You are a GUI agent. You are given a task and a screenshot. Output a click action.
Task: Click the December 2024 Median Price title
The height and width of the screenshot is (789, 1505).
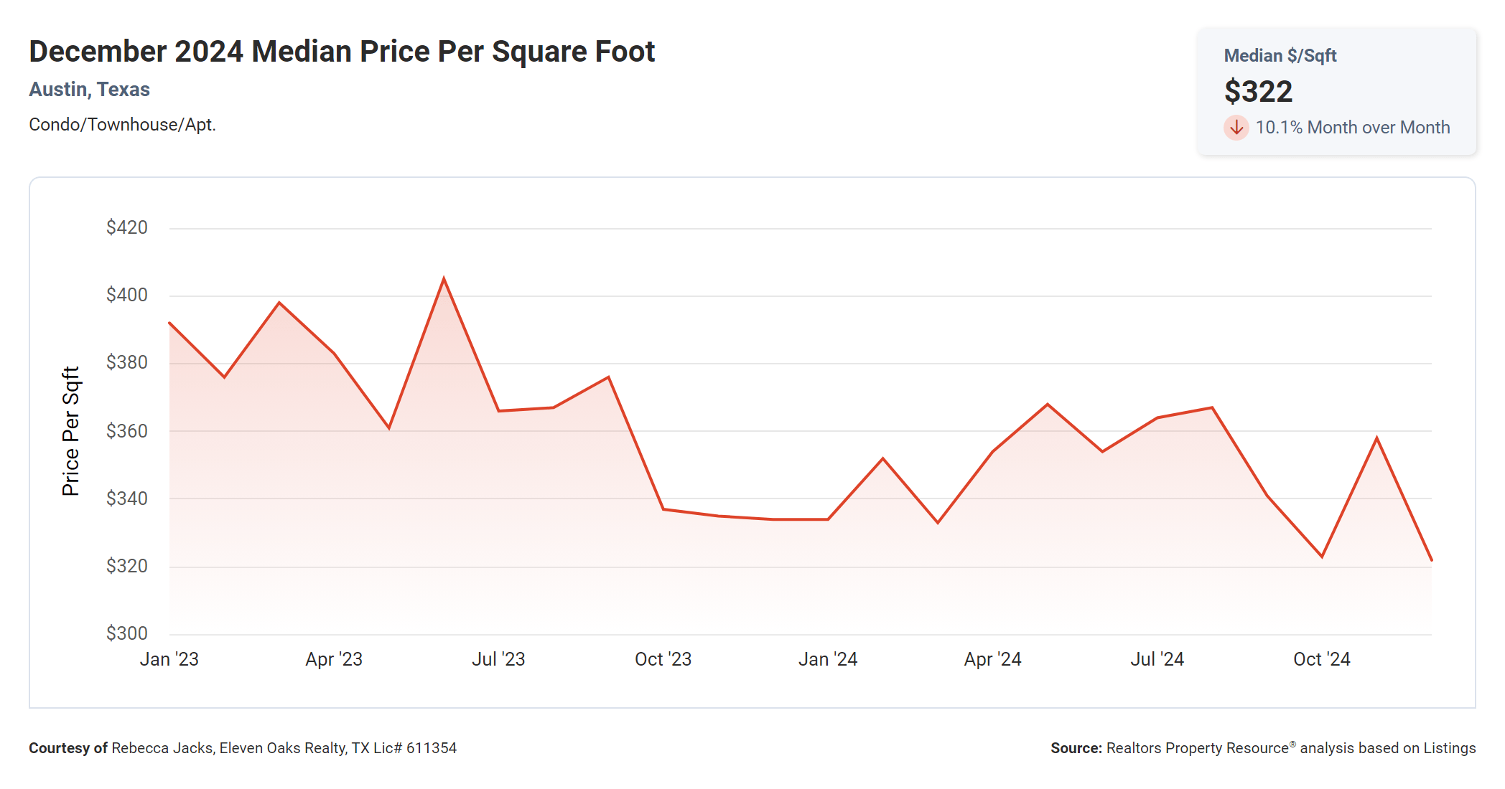[342, 52]
